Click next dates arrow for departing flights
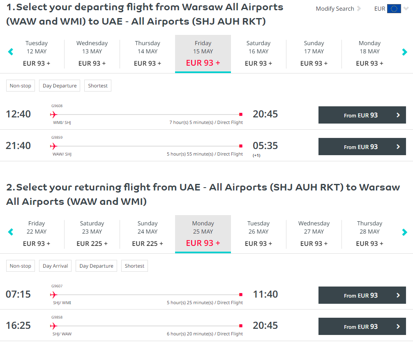This screenshot has width=413, height=344. point(404,52)
